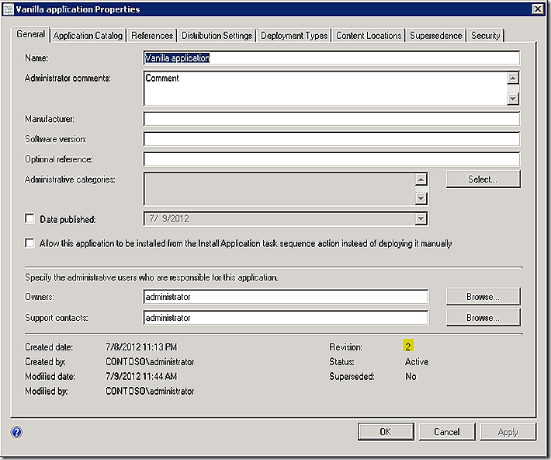Focus the Software version field

coord(331,139)
